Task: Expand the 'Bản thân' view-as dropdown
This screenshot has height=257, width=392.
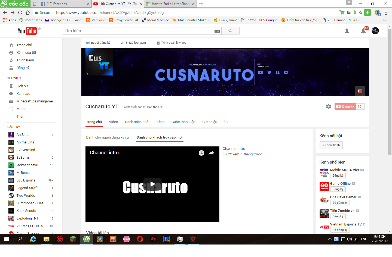Action: [155, 107]
